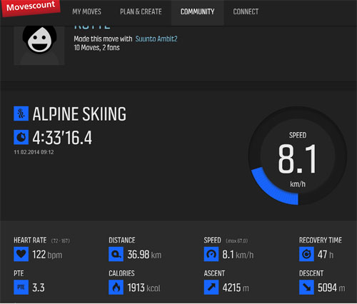
Task: Click the 10 Moves, 2 fans text
Action: [96, 48]
